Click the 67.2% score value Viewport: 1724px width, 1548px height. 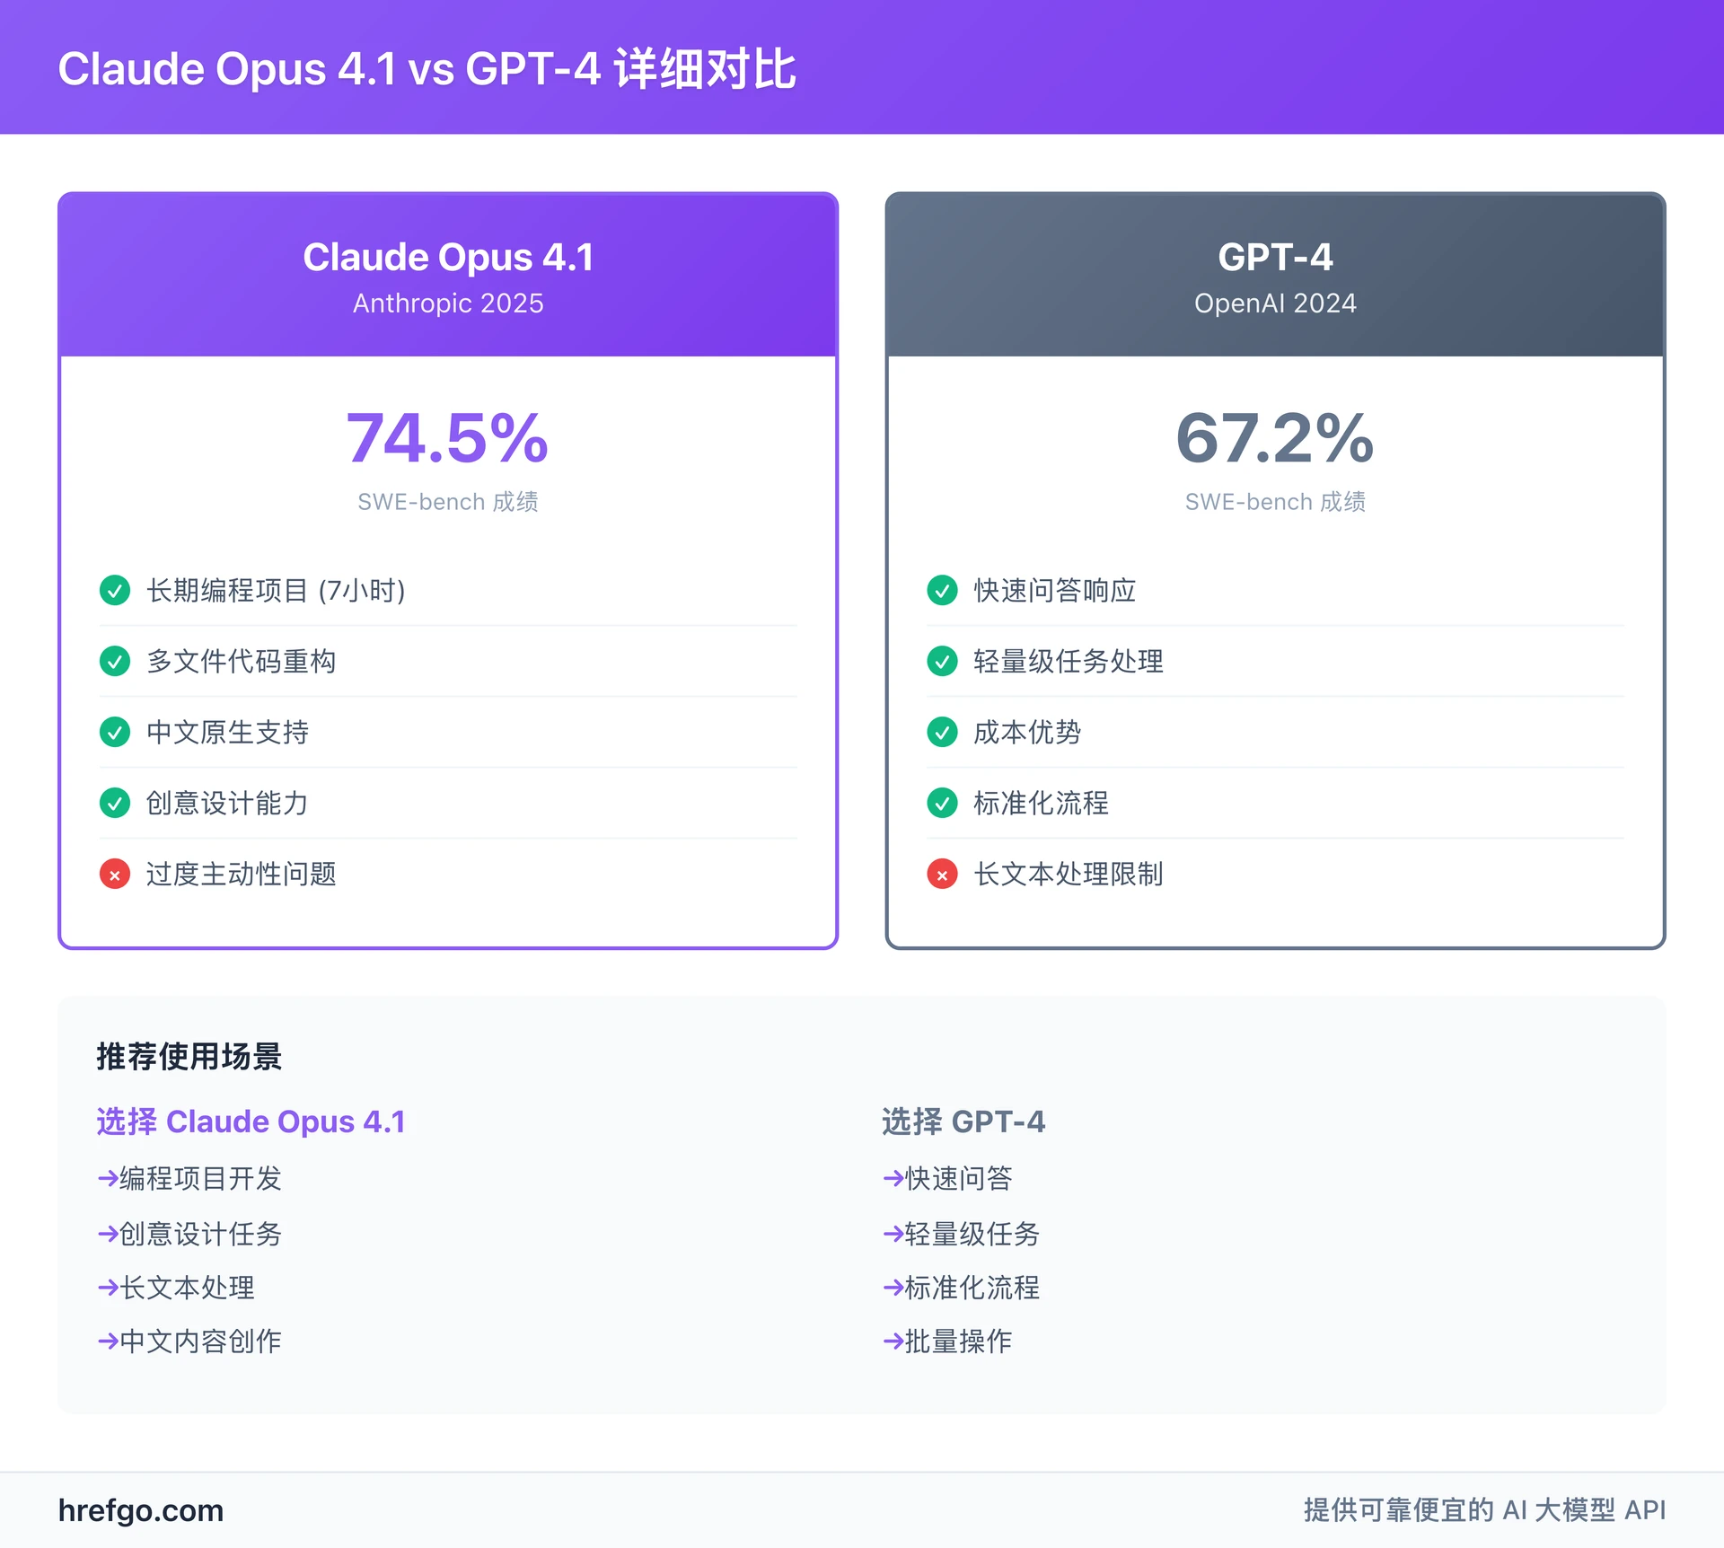pyautogui.click(x=1275, y=438)
